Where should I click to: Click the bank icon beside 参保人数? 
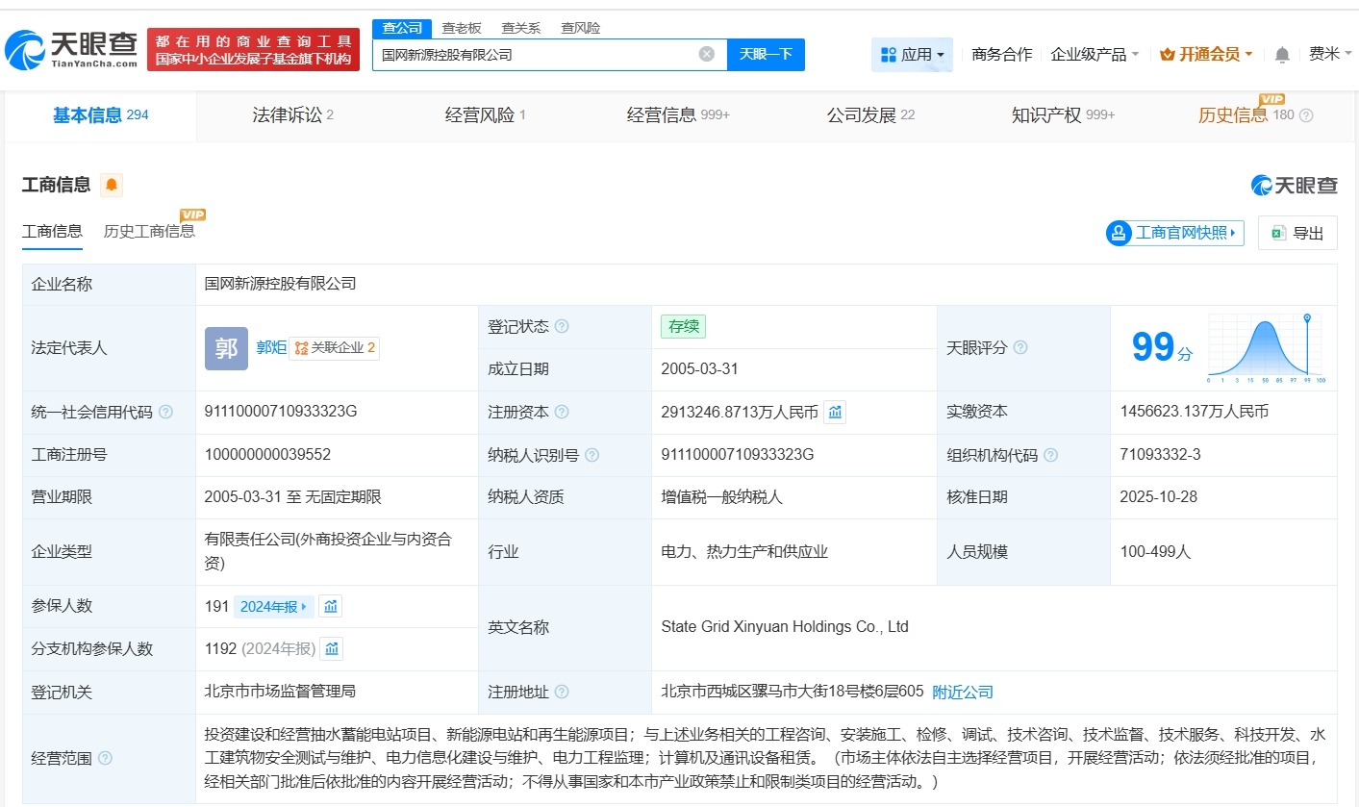(x=331, y=606)
